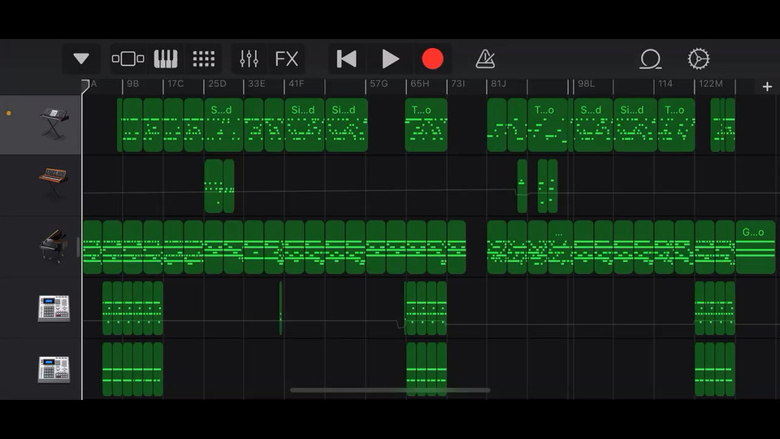Select the vintage orange synth track header
This screenshot has width=780, height=439.
click(x=41, y=185)
